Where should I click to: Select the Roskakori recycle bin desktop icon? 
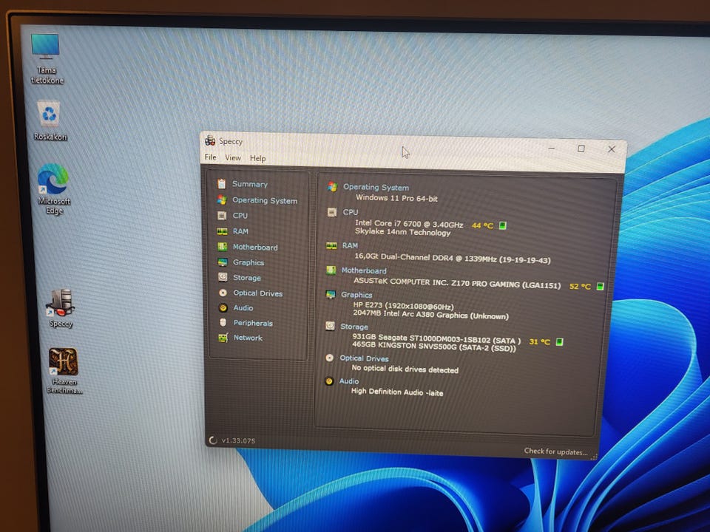point(50,120)
